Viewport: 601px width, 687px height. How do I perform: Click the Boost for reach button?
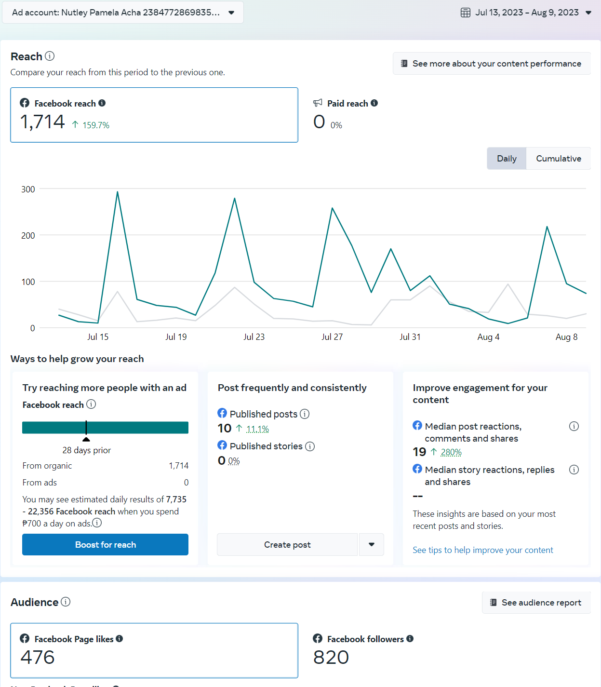(x=105, y=545)
